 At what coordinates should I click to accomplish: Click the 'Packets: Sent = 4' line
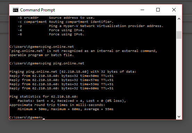72,101
